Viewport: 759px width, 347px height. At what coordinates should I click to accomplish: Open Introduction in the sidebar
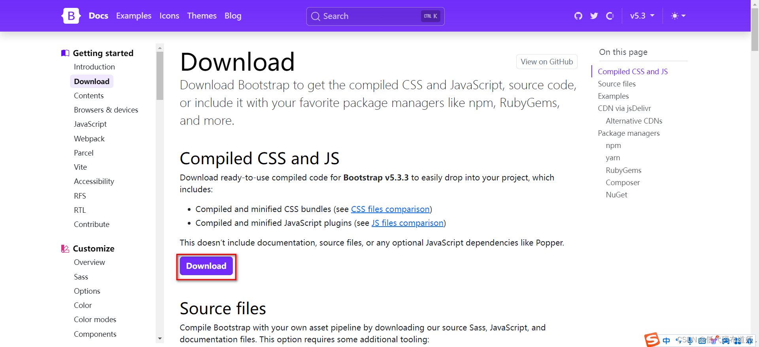[x=94, y=67]
